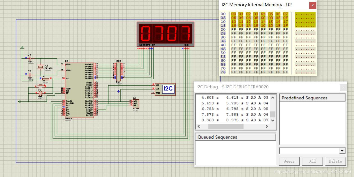
Task: Click the Queue button
Action: [289, 161]
